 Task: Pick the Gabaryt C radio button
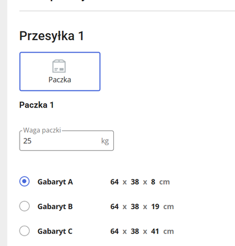point(25,231)
